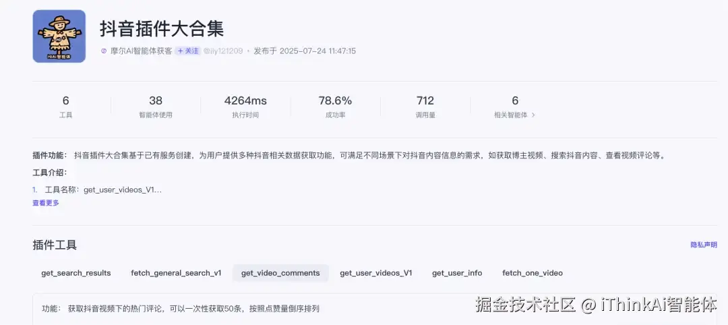728x325 pixels.
Task: Click the 38 智能体使用 statistic
Action: click(156, 107)
